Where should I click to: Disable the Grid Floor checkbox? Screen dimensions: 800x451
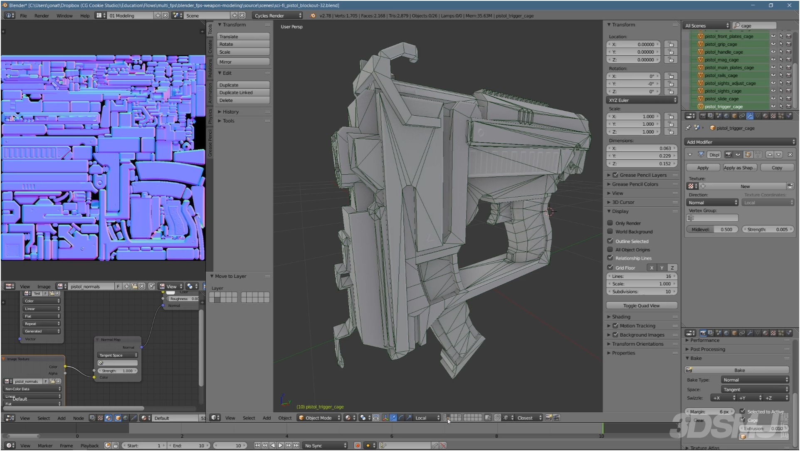tap(610, 268)
